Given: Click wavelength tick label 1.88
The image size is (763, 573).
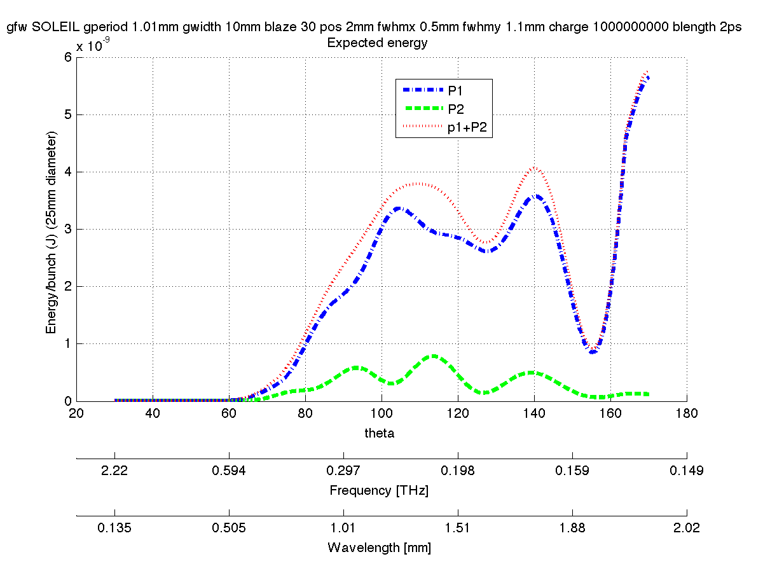Looking at the screenshot, I should 572,528.
